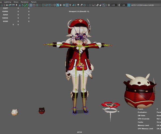Viewport: 161px width, 134px height.
Task: Open the Panels menu
Action: 34,2
